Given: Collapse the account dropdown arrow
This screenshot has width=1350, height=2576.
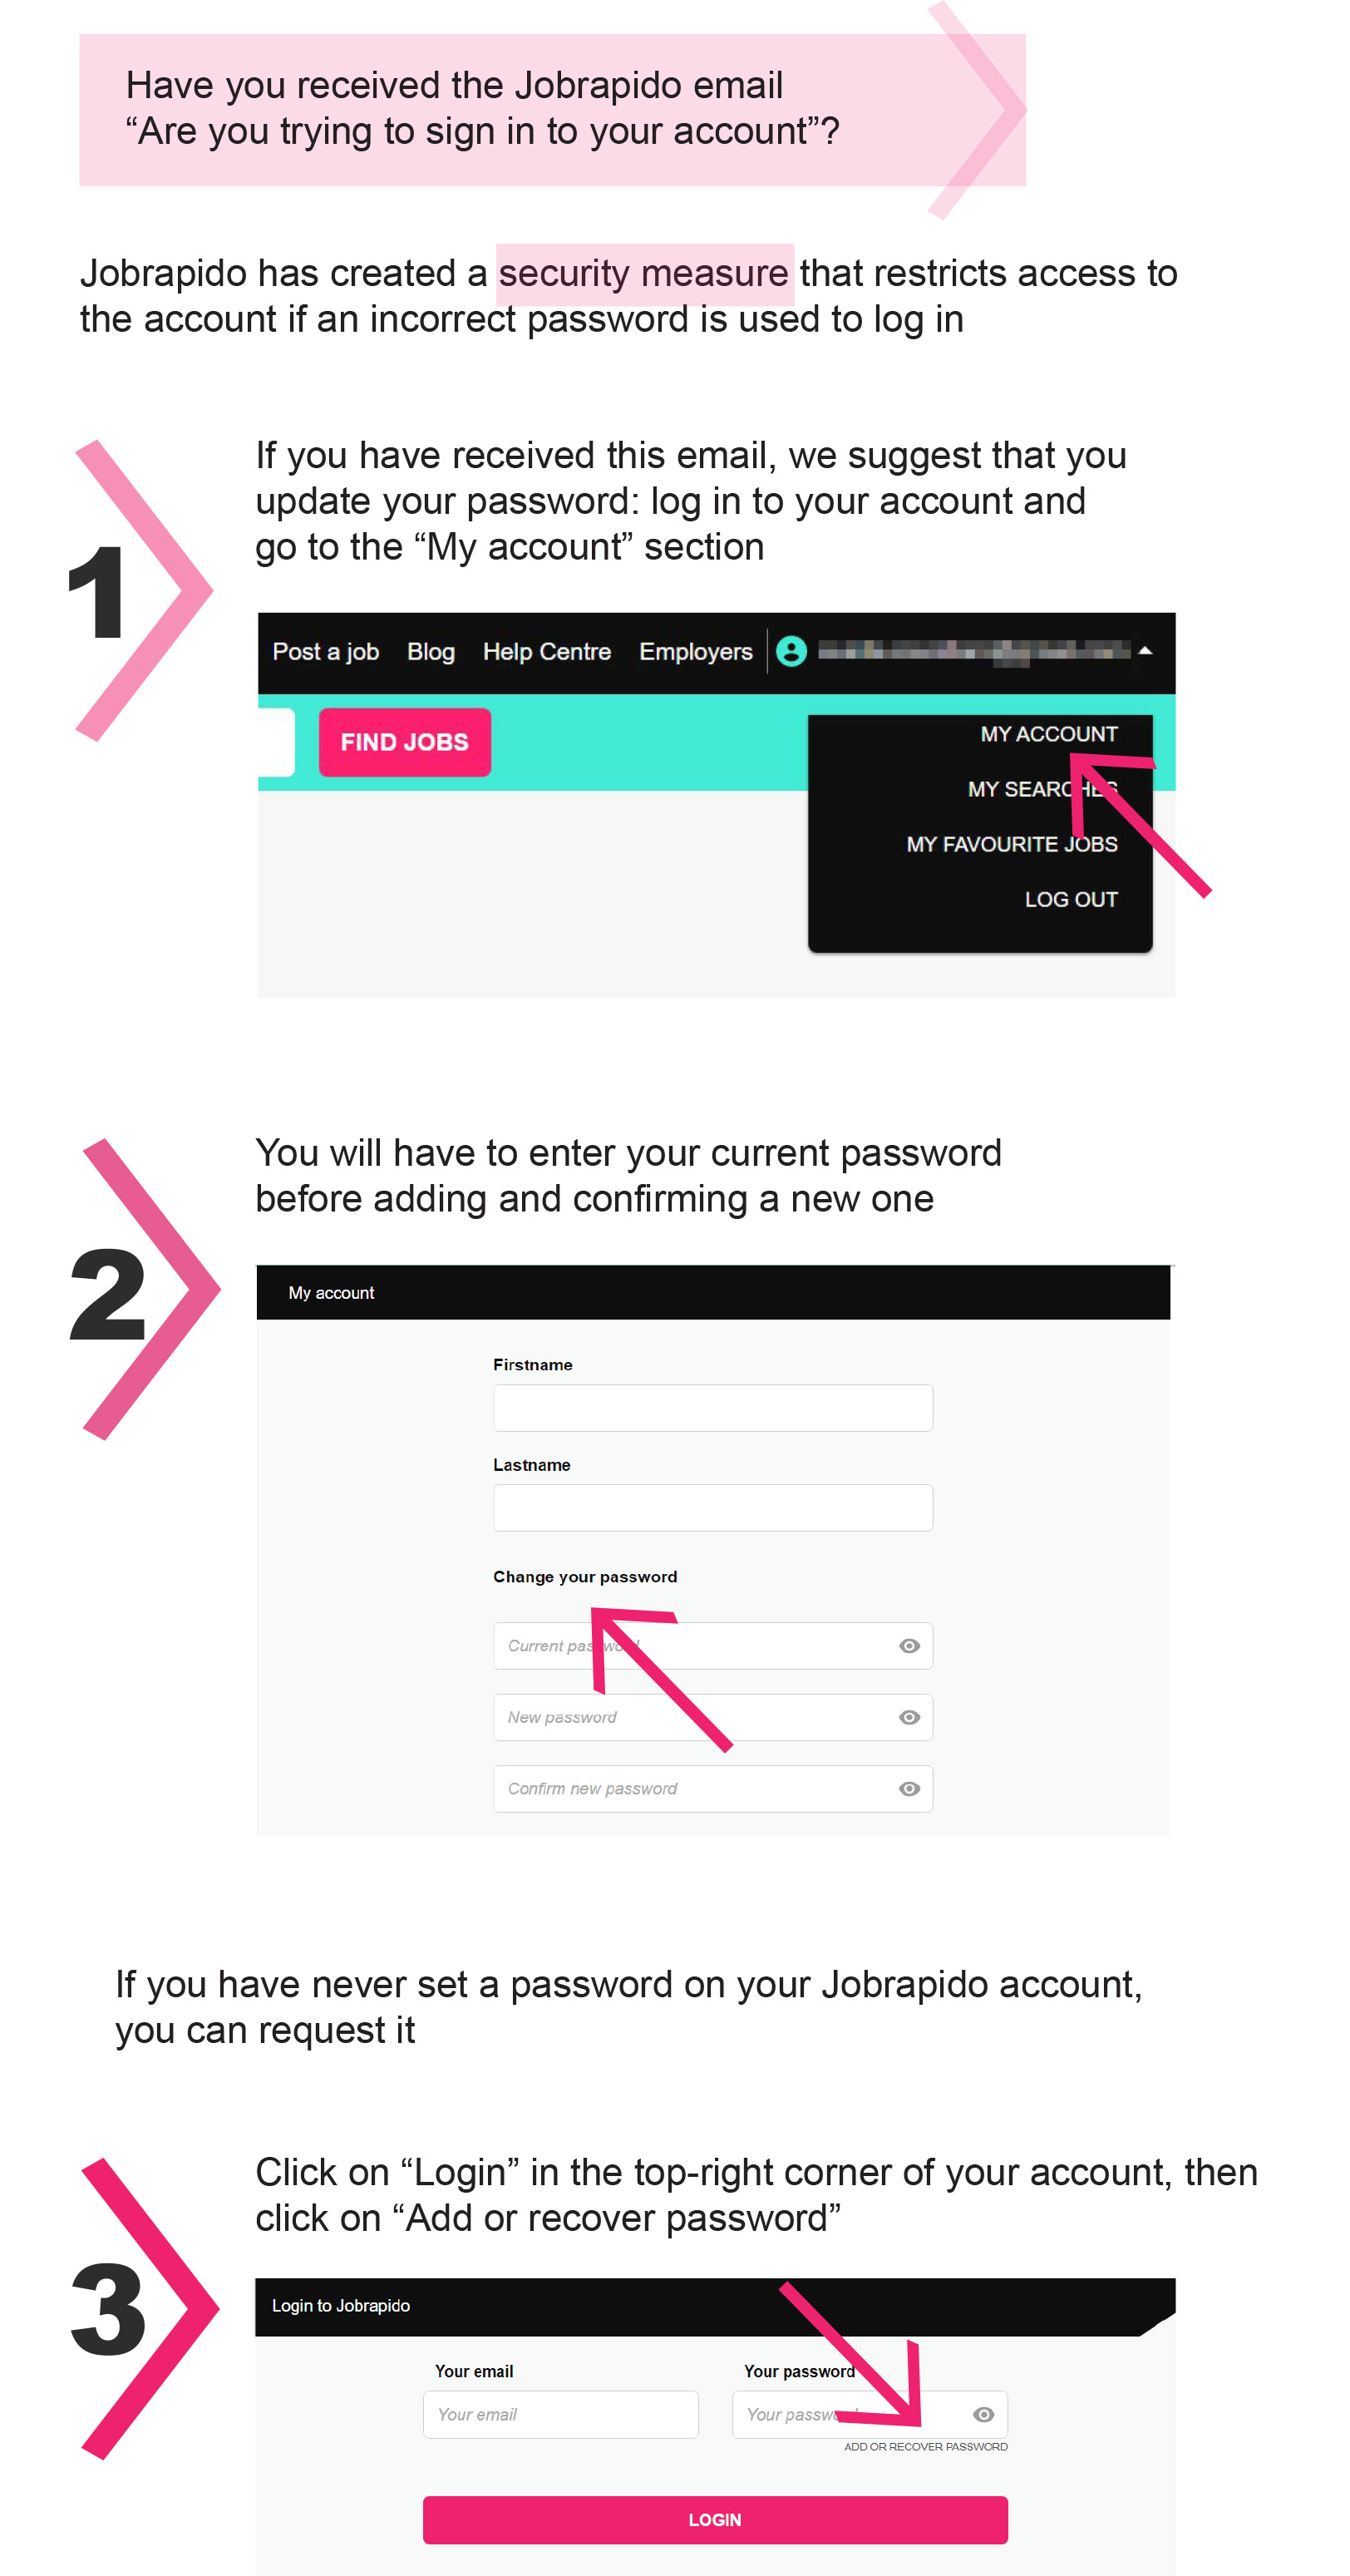Looking at the screenshot, I should 1145,651.
